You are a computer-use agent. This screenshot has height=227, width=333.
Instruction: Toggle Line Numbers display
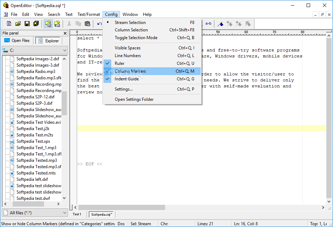click(152, 56)
